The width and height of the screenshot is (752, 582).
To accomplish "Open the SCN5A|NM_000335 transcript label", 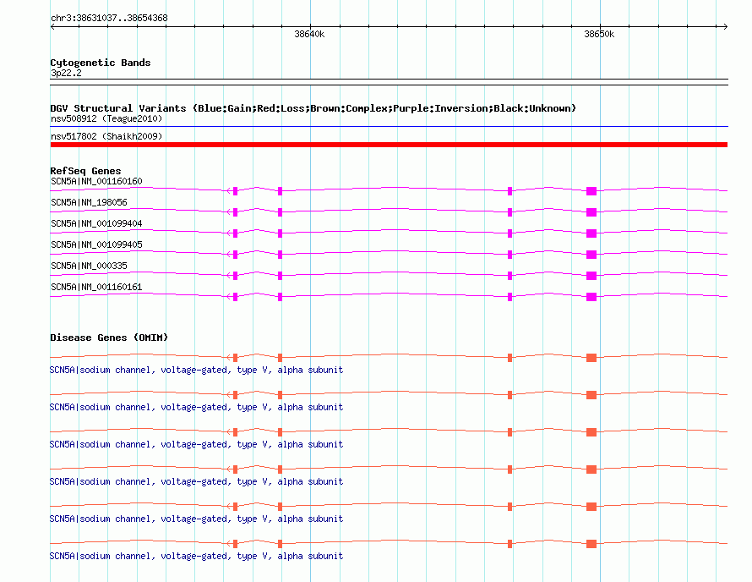I will (90, 266).
